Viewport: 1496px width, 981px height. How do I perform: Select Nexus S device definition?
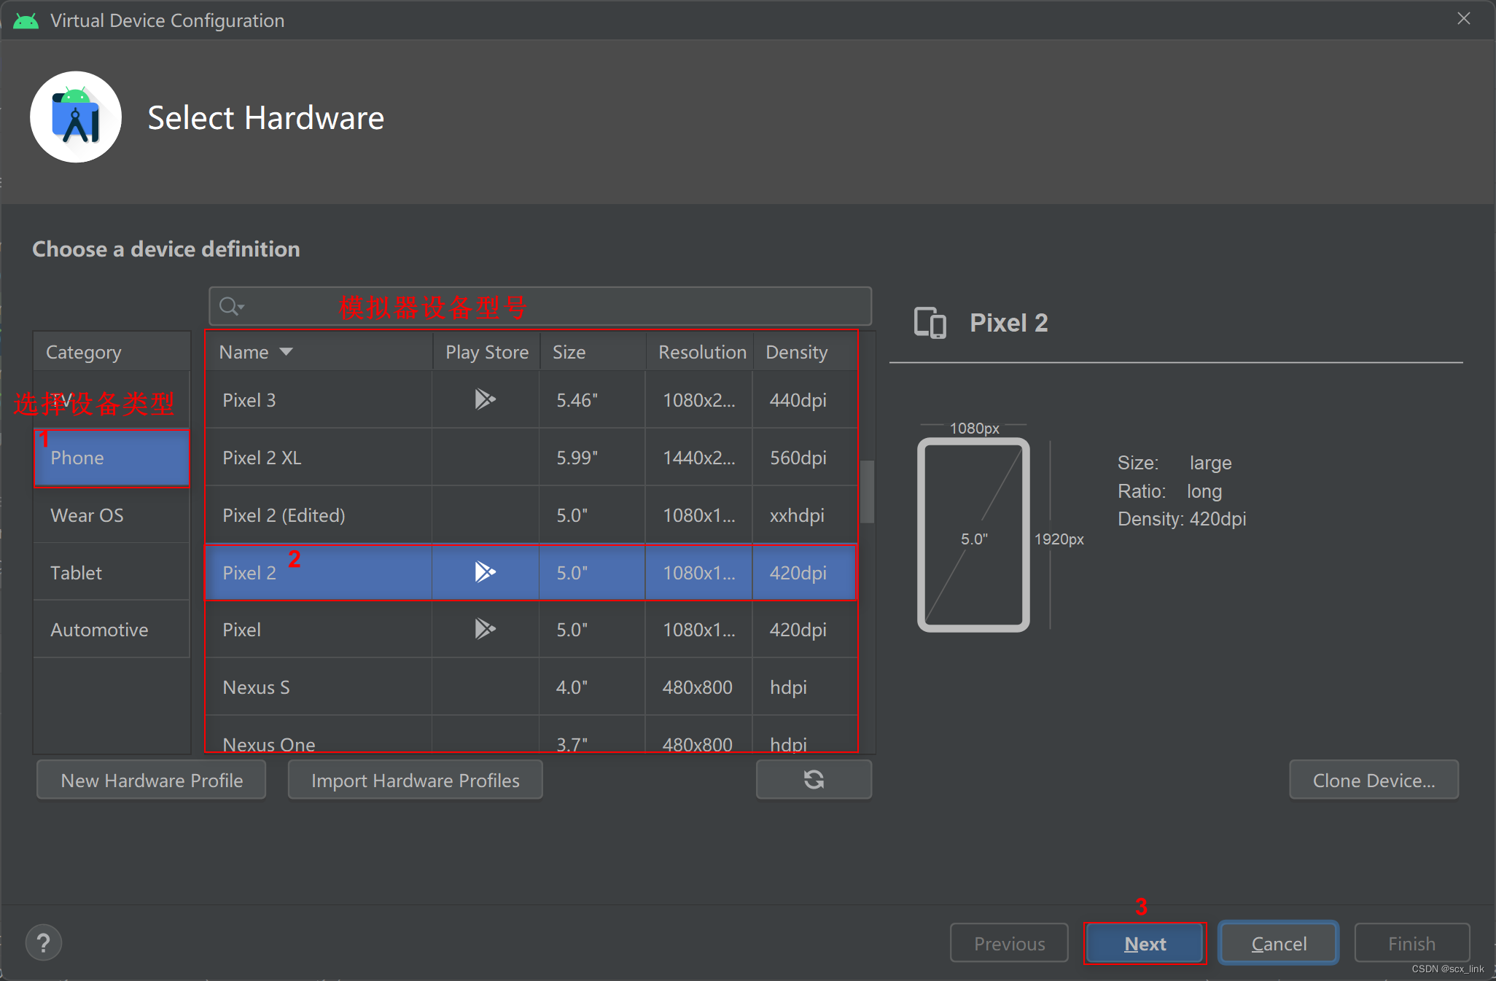click(257, 687)
